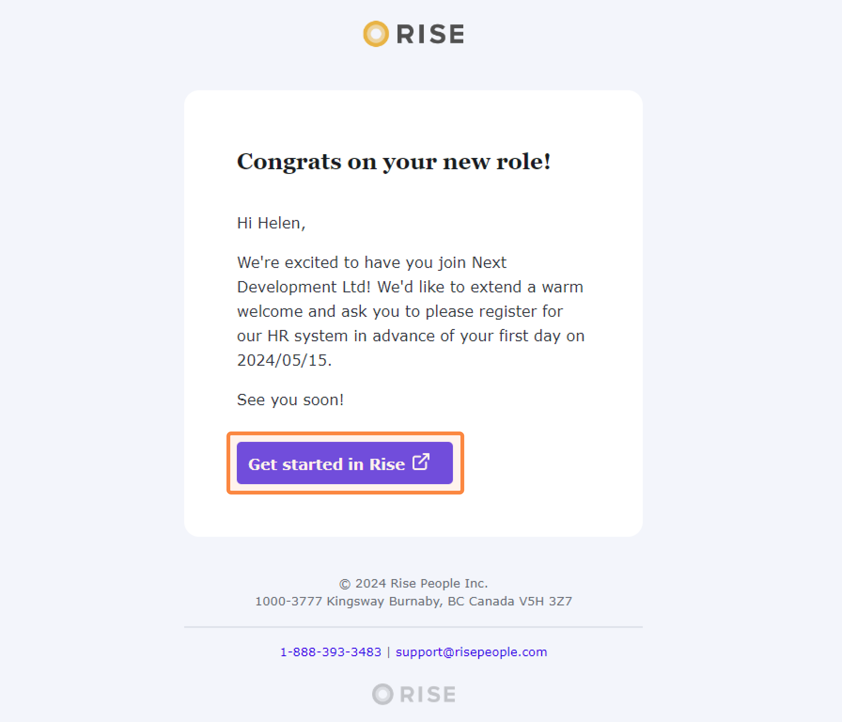Open the Get started in Rise button
This screenshot has width=842, height=722.
(345, 463)
